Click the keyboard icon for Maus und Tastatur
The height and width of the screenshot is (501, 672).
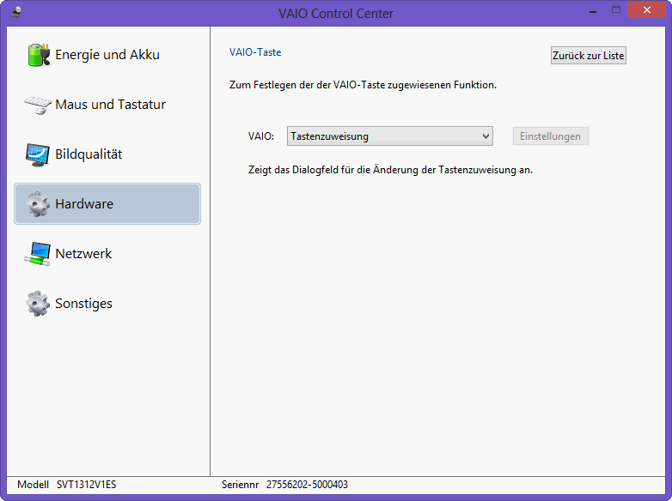[38, 105]
